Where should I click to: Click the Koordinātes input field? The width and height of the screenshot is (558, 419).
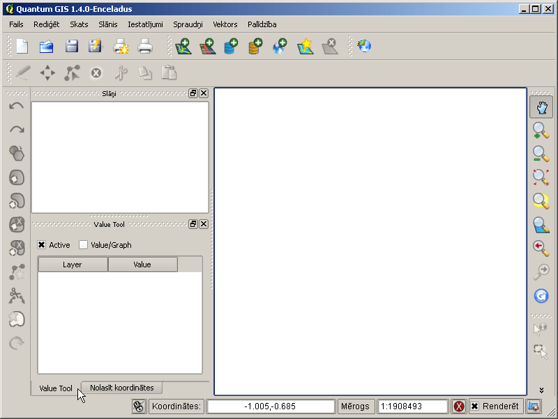click(x=271, y=406)
